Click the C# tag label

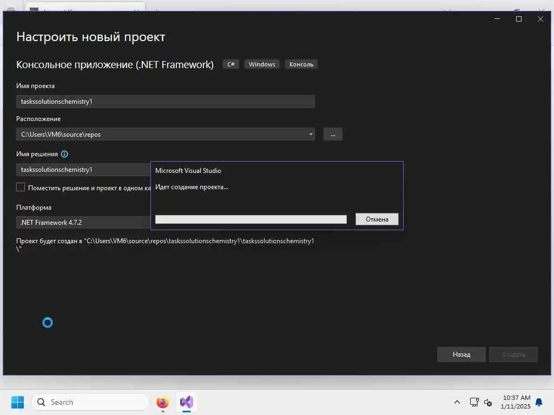tap(230, 64)
